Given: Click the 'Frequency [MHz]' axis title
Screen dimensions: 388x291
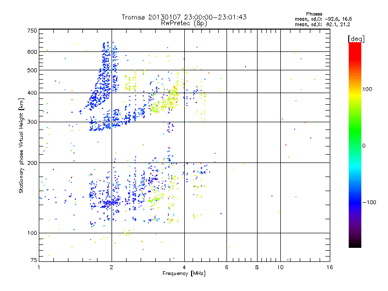Looking at the screenshot, I should 184,274.
